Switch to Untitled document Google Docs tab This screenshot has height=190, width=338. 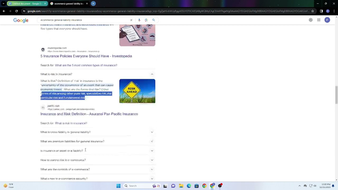(27, 4)
